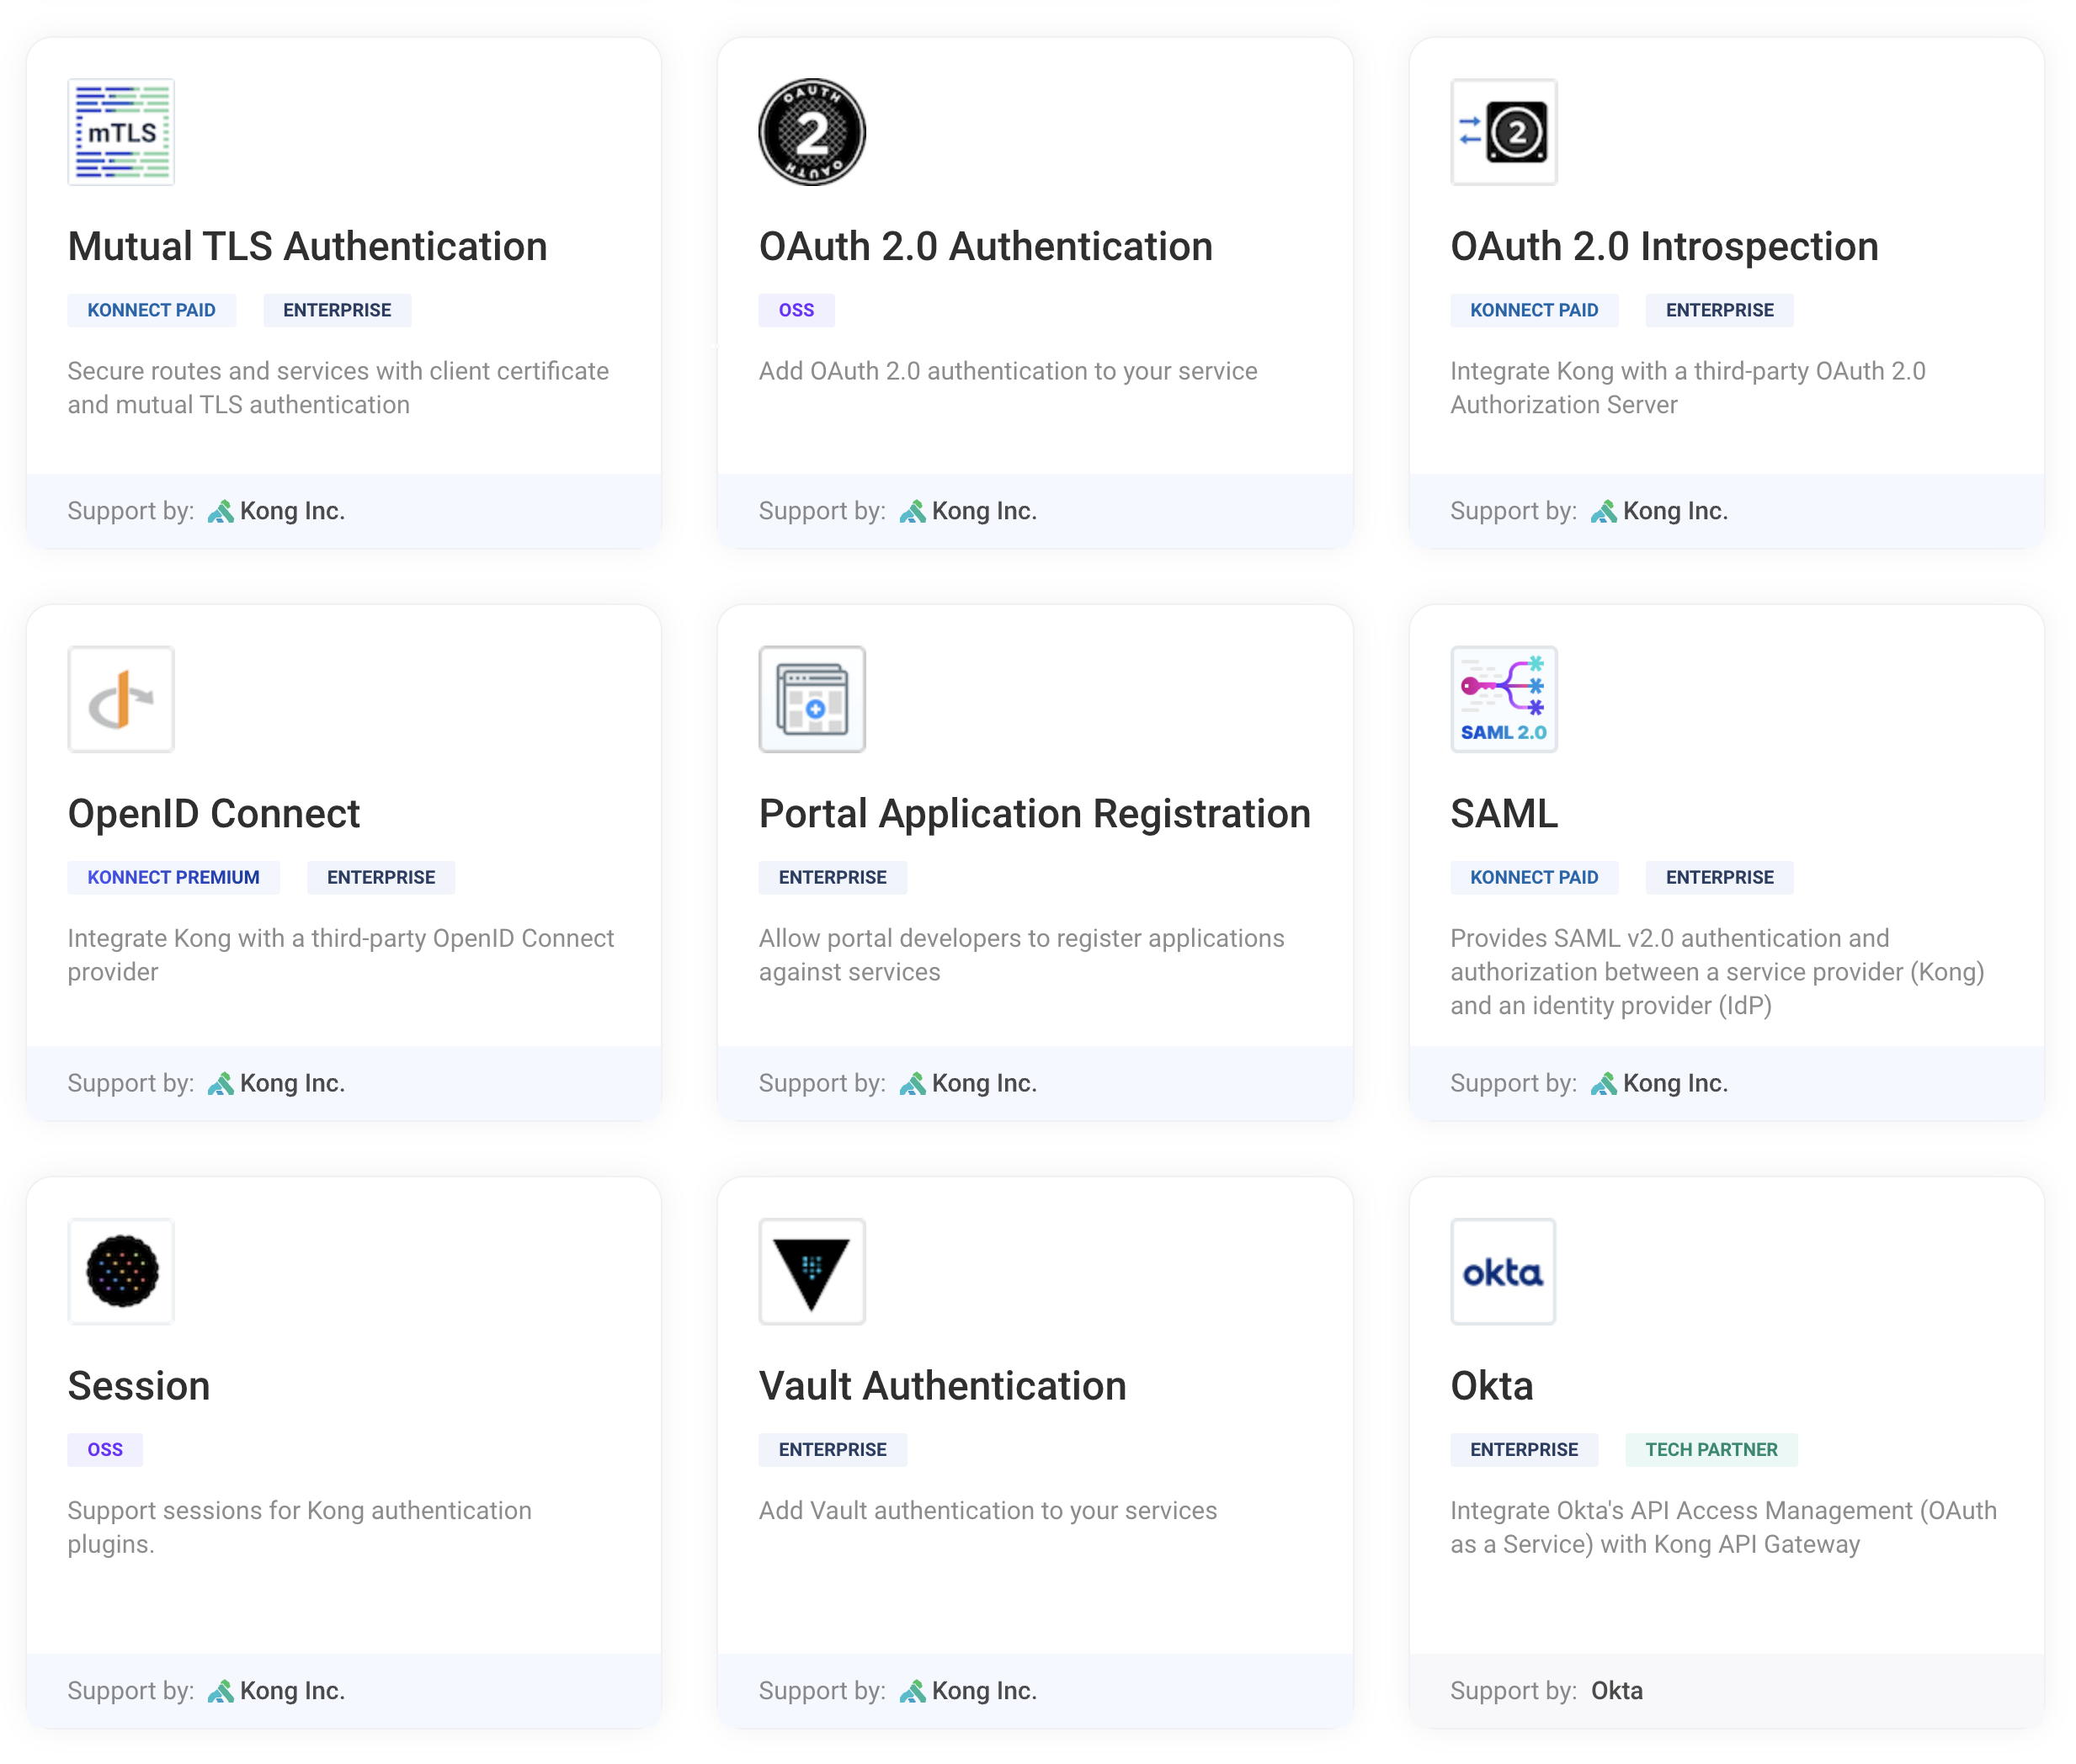Click 'Provides SAML v2.0 authentication' description
This screenshot has width=2076, height=1764.
click(1717, 972)
